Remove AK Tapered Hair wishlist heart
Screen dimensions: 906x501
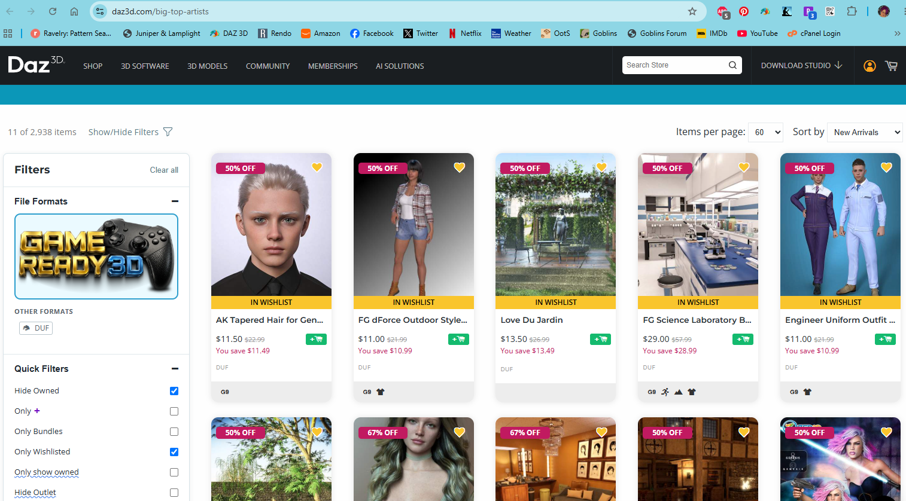coord(317,167)
